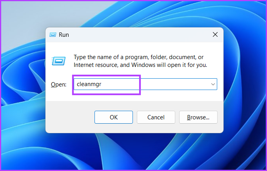This screenshot has height=171, width=267.
Task: Click the cleanmgr text in the field
Action: (89, 84)
